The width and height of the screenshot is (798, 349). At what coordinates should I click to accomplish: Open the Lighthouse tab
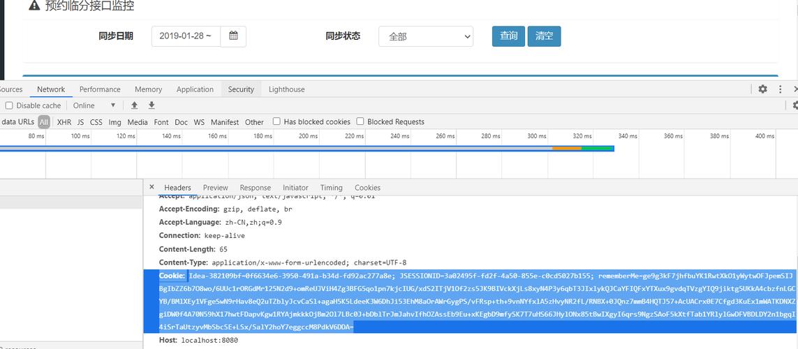coord(286,89)
